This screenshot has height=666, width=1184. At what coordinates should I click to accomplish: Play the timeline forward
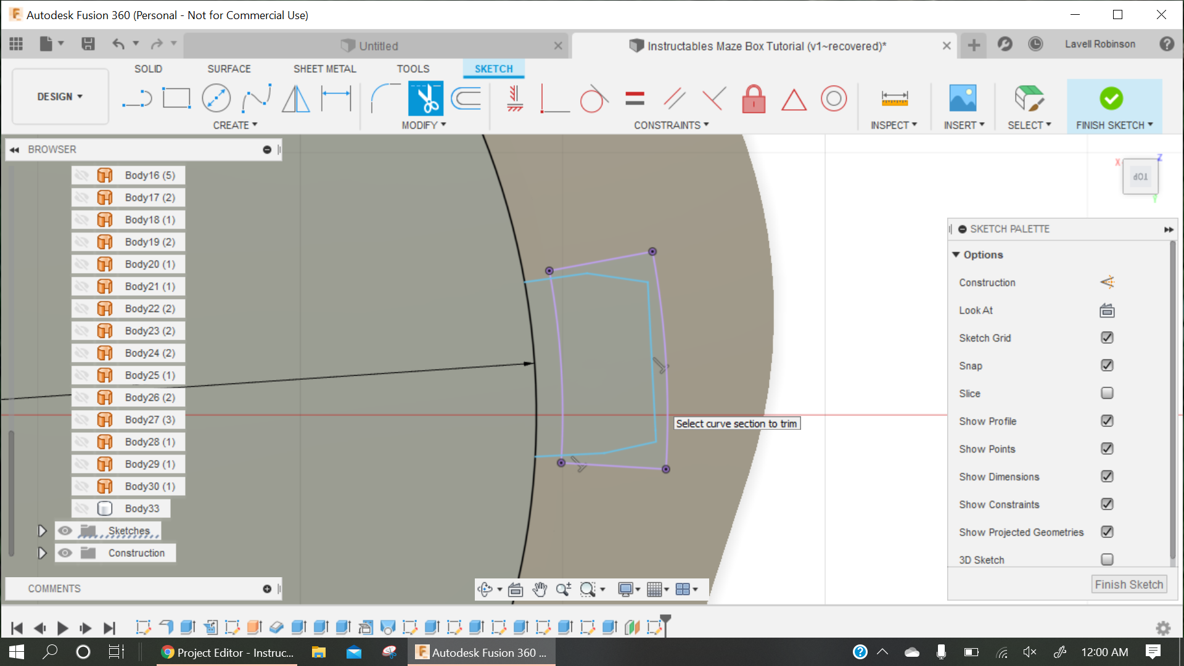point(62,628)
